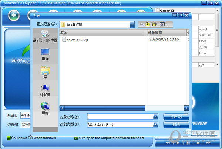
Task: Create a new folder in the Open dialog
Action: [x=155, y=24]
